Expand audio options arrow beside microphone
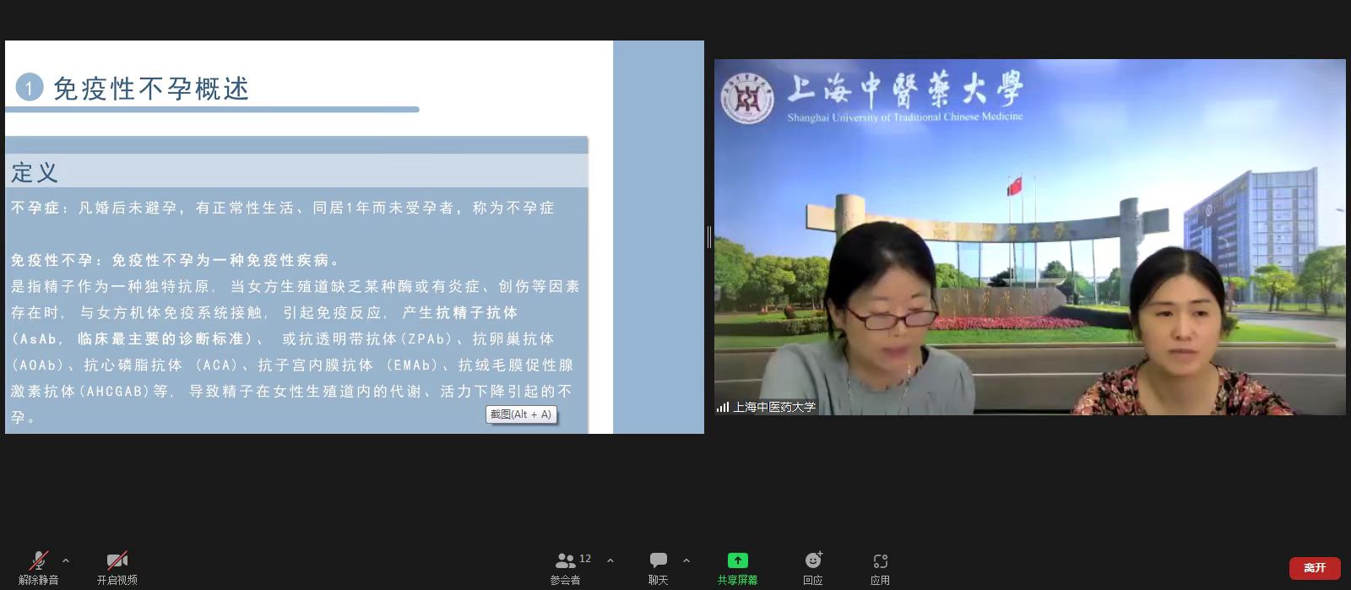This screenshot has width=1351, height=590. 66,560
